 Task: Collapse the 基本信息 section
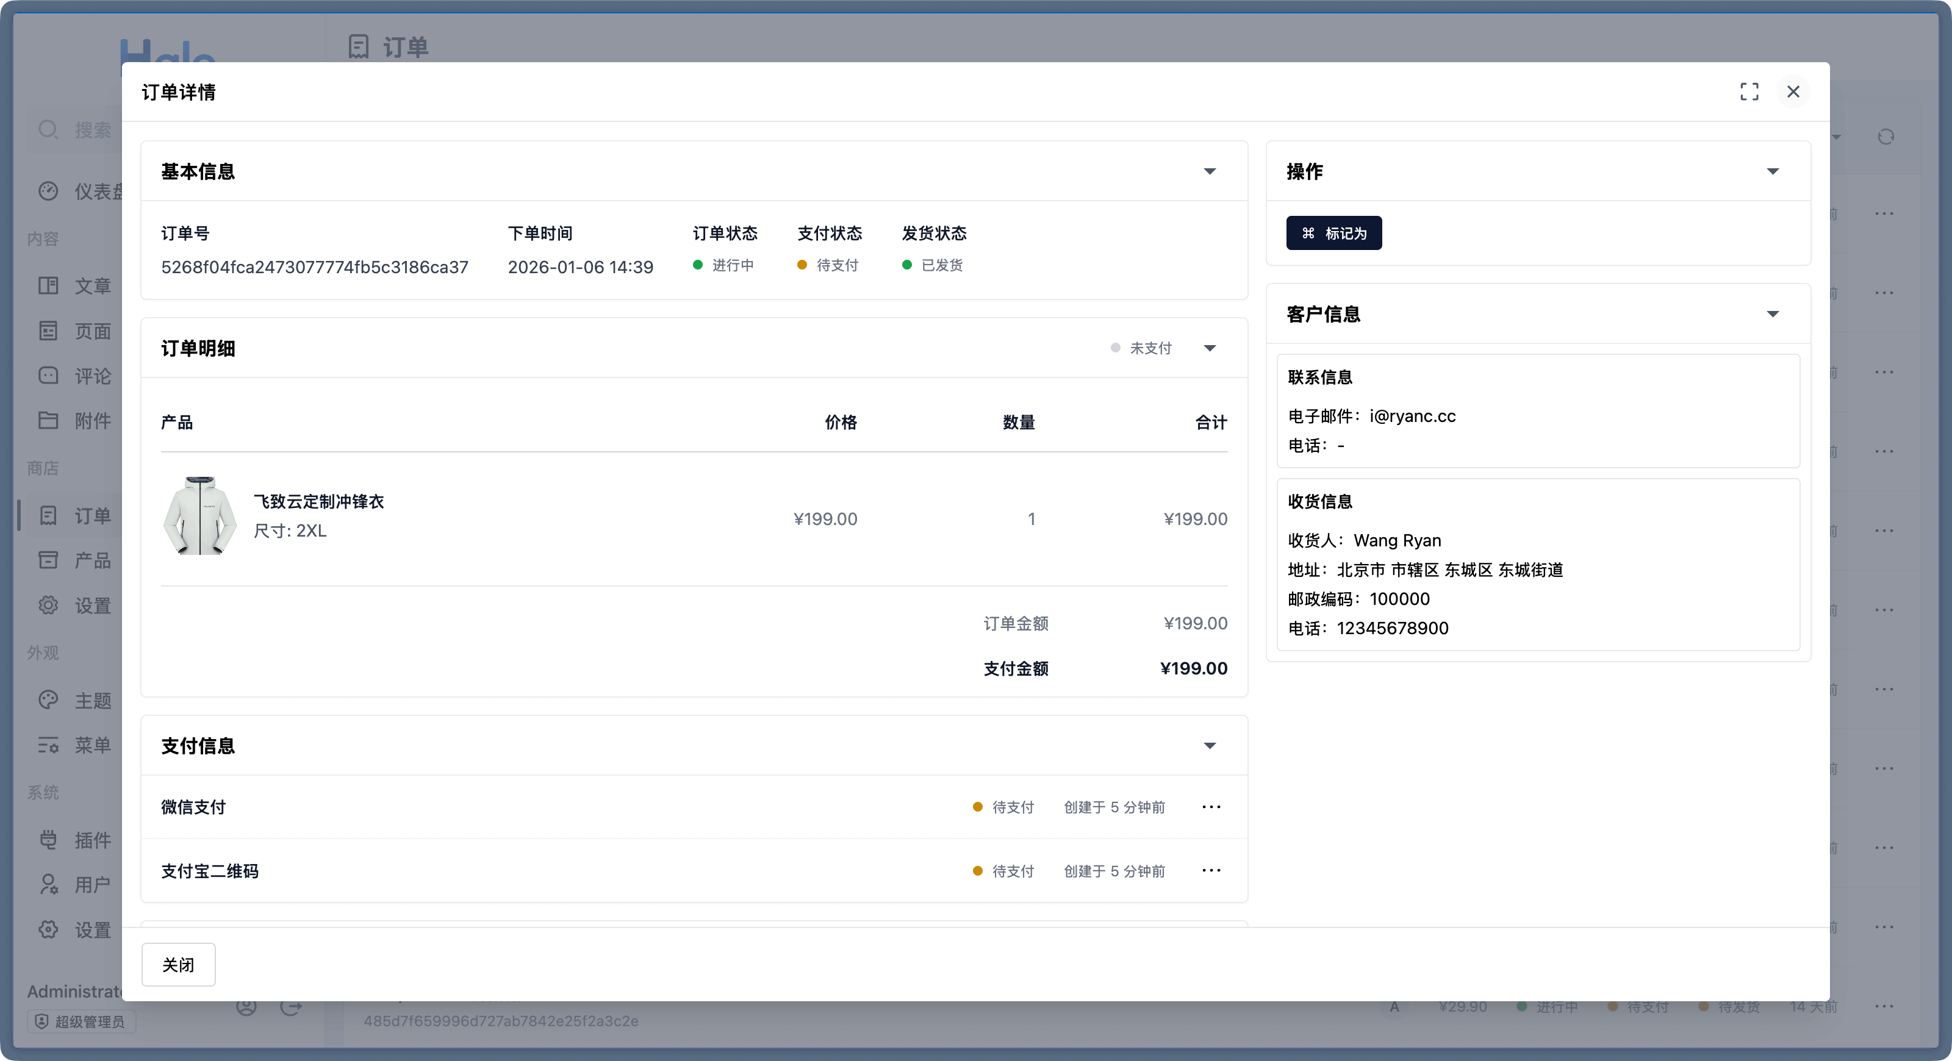(x=1210, y=172)
